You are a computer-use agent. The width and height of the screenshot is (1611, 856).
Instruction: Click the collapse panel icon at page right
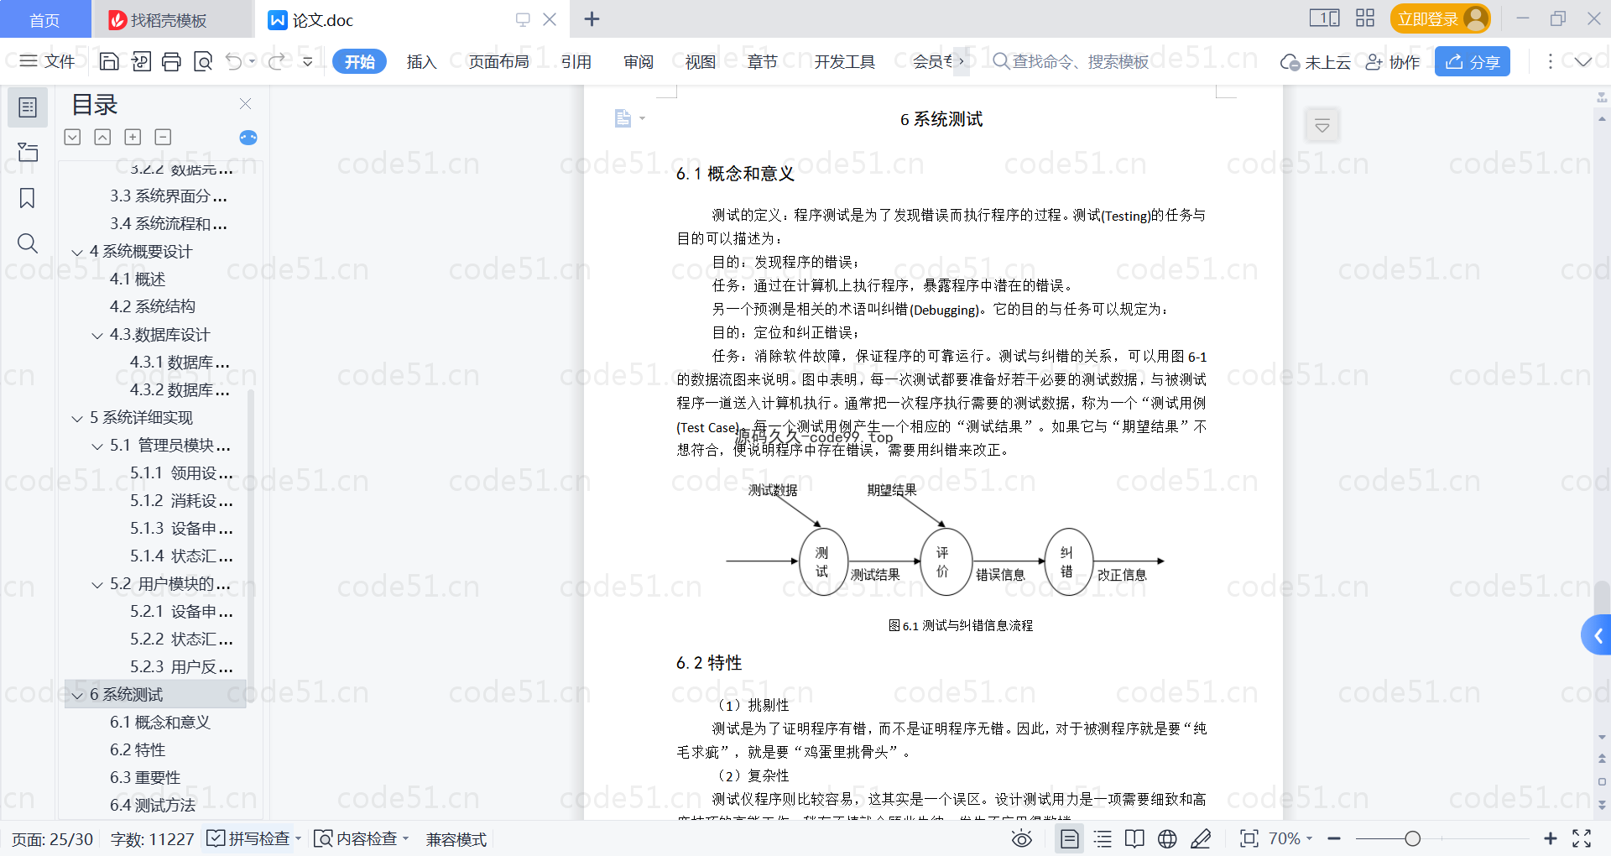coord(1322,126)
